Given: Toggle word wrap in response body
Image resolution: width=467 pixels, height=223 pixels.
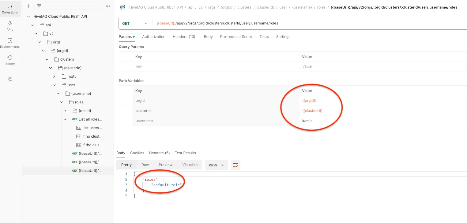Looking at the screenshot, I should [235, 165].
